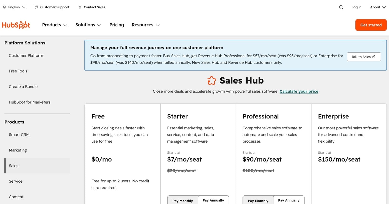The image size is (389, 204).
Task: Click the Sales Hub star icon
Action: [x=212, y=80]
